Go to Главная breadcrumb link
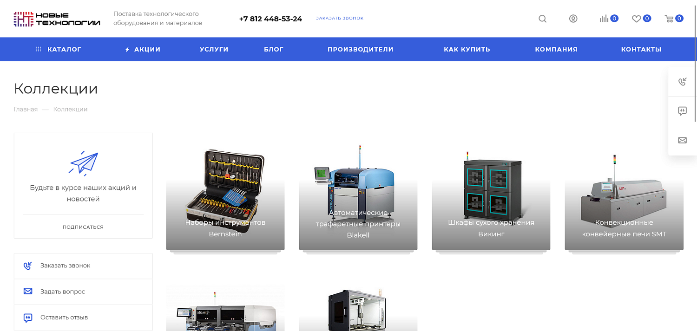697x331 pixels. 26,110
